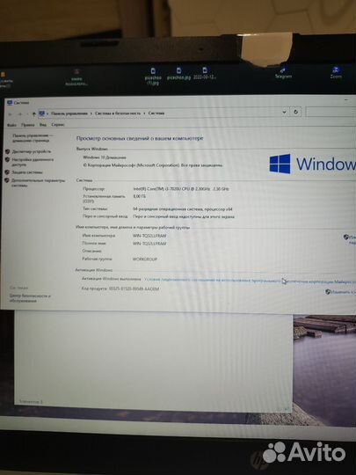Click the WORKGROUP value
This screenshot has width=356, height=475.
pos(145,259)
